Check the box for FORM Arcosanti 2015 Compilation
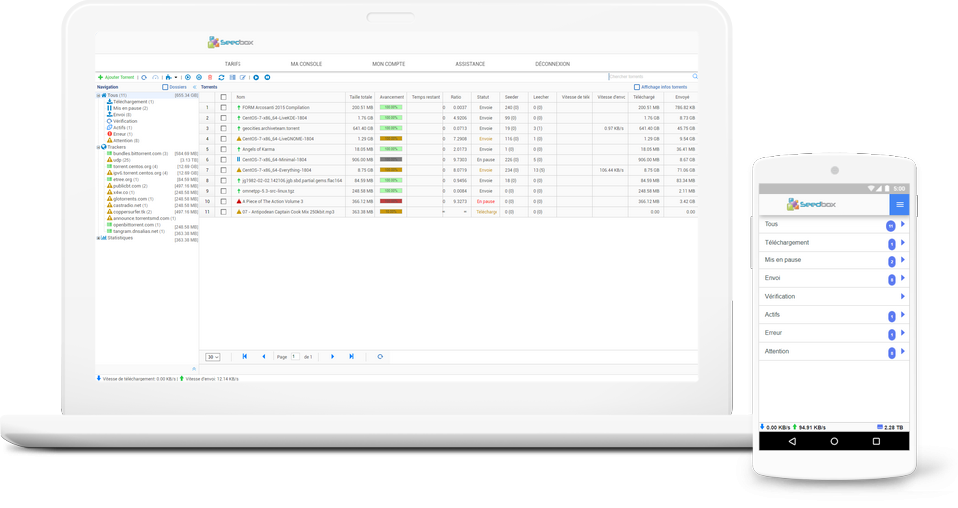Screen dimensions: 958x508 [x=223, y=107]
